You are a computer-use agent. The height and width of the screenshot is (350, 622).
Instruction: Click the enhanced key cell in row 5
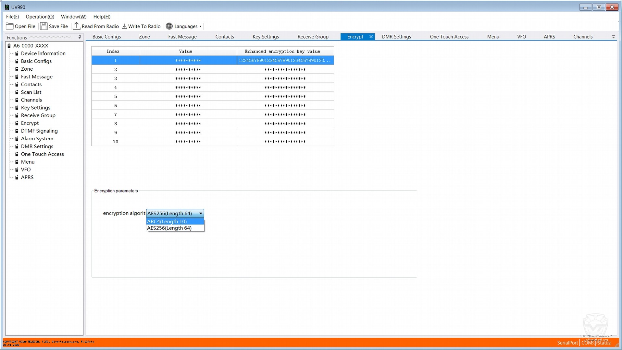click(285, 97)
